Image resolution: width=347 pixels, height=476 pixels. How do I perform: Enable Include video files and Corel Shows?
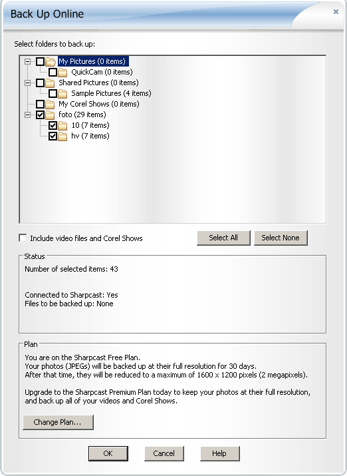tap(23, 238)
